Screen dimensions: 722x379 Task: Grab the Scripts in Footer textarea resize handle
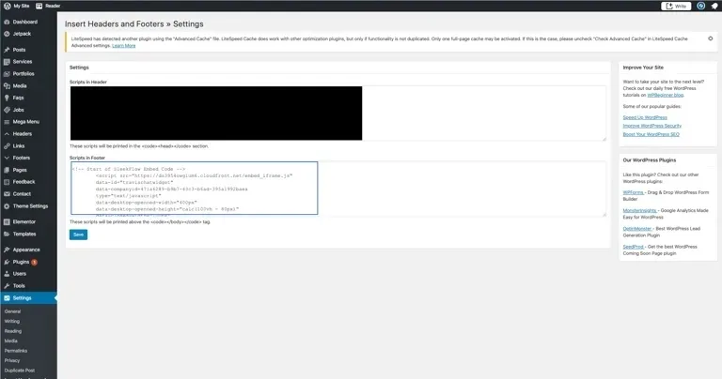click(604, 214)
